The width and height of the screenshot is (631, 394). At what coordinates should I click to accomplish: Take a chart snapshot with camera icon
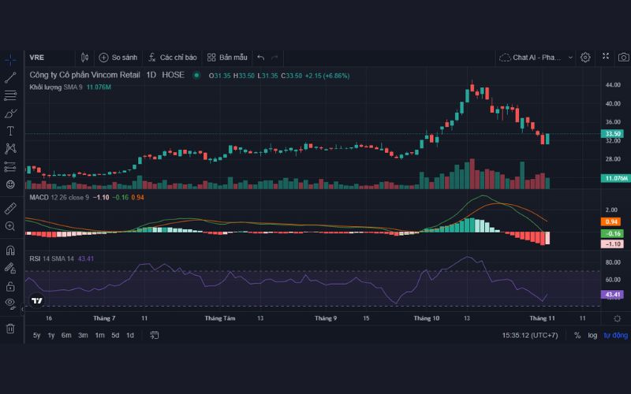pos(623,57)
